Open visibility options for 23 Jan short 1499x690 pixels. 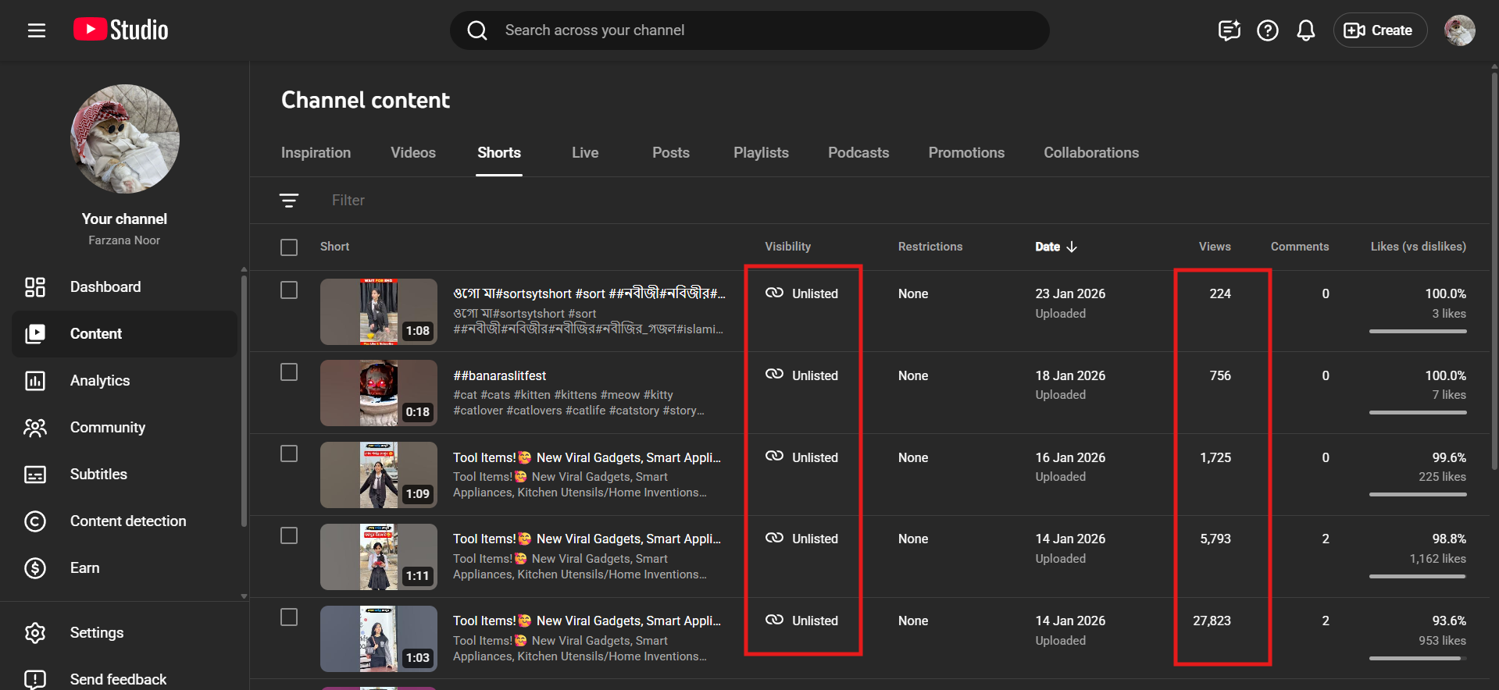point(802,293)
